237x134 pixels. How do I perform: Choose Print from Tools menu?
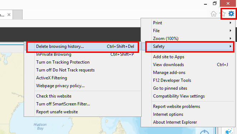pyautogui.click(x=188, y=23)
